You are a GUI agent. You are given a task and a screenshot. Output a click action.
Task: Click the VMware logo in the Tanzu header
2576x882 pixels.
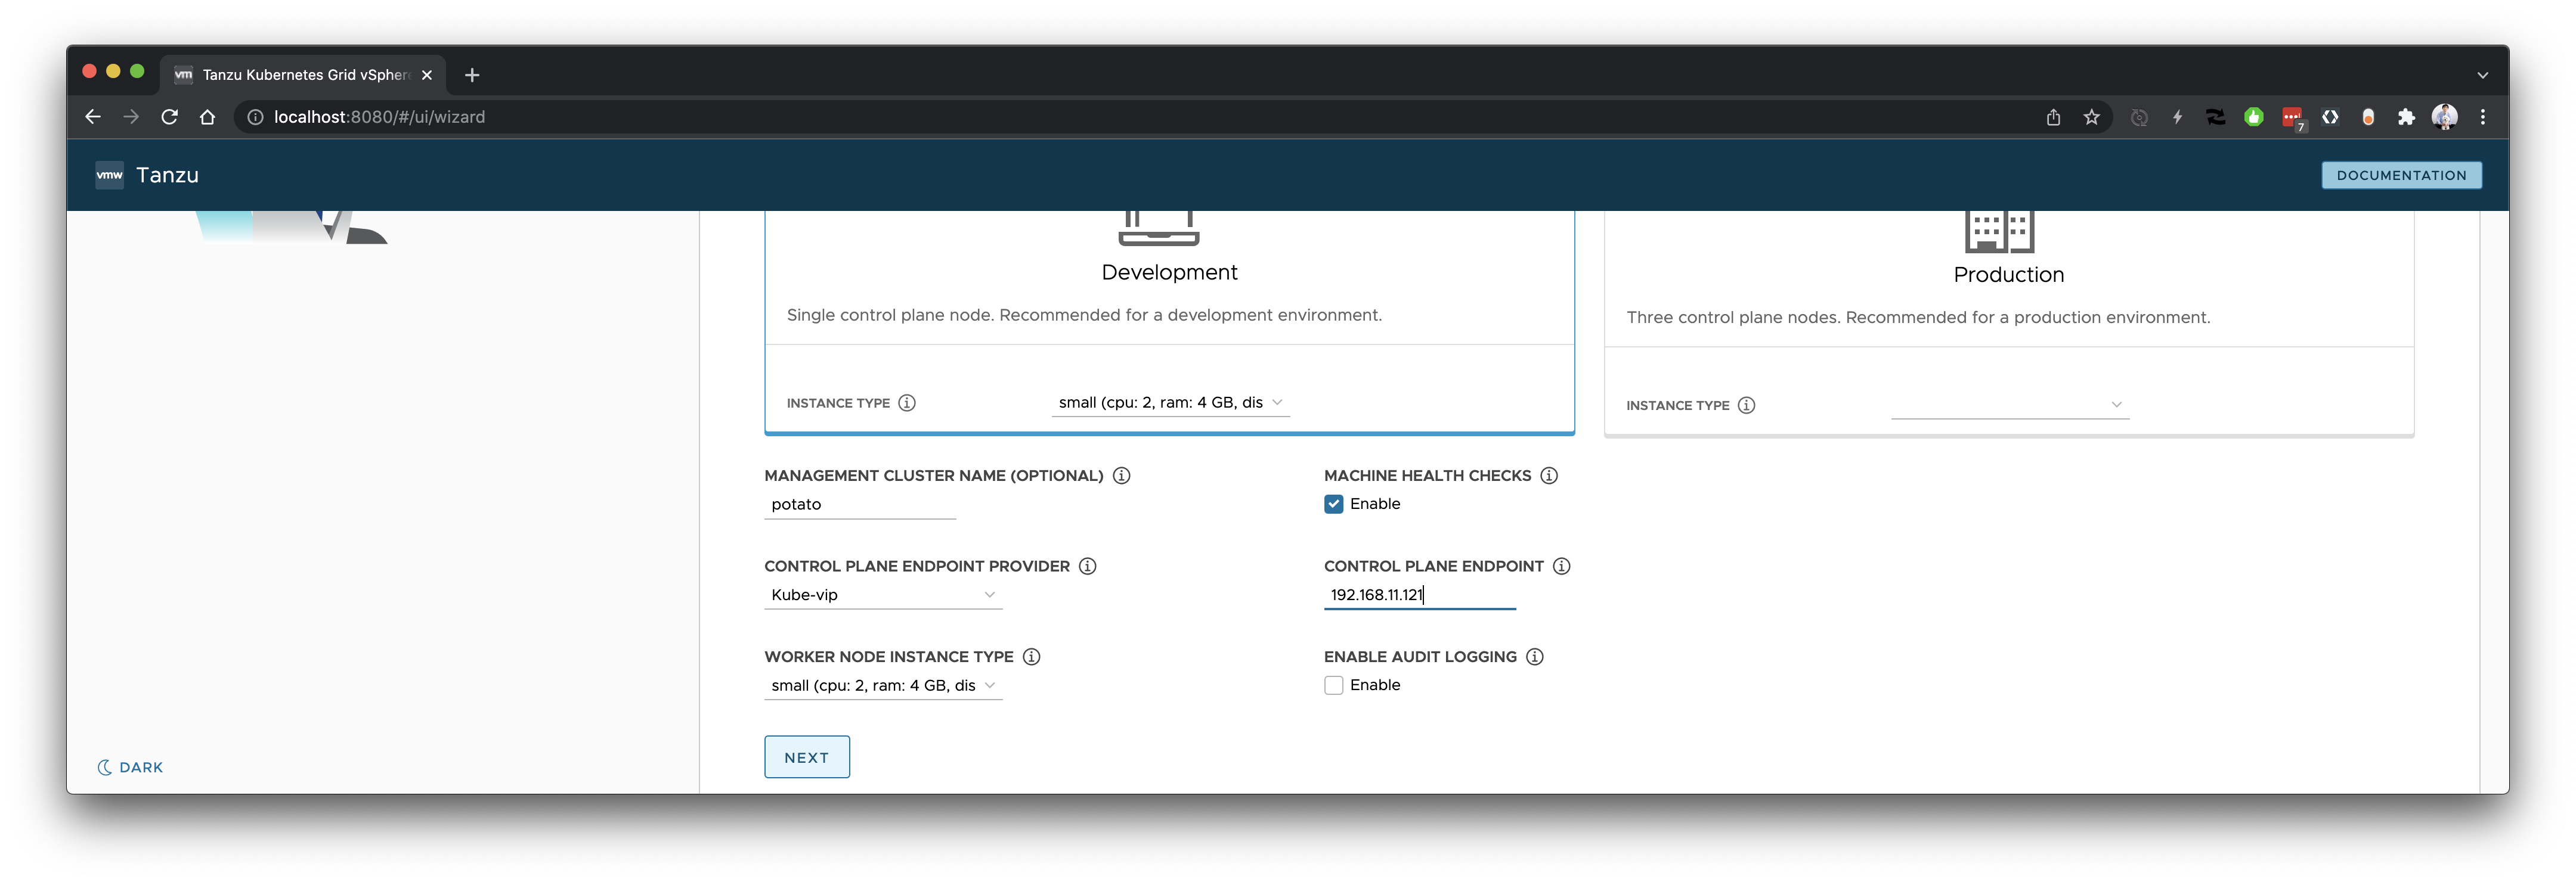pyautogui.click(x=109, y=175)
